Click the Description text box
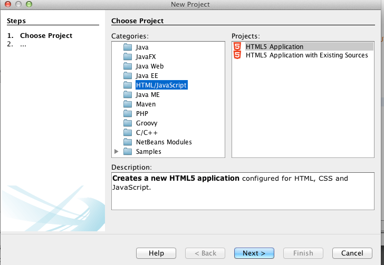 (243, 191)
